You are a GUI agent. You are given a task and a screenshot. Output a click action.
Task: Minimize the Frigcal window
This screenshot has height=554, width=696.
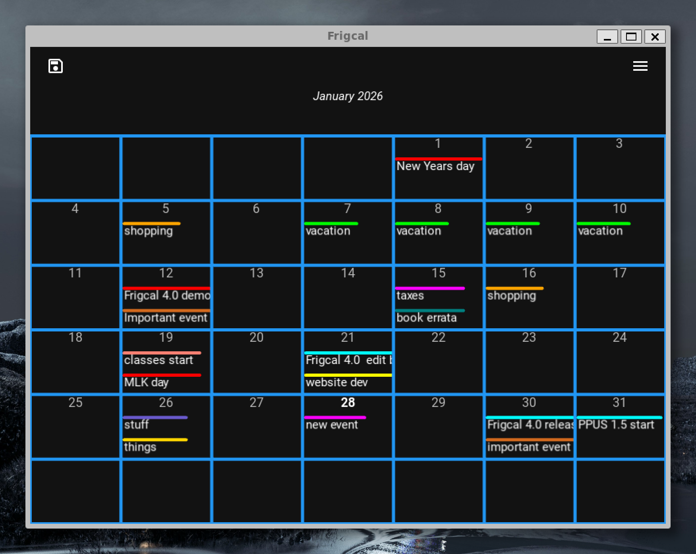[x=607, y=37]
